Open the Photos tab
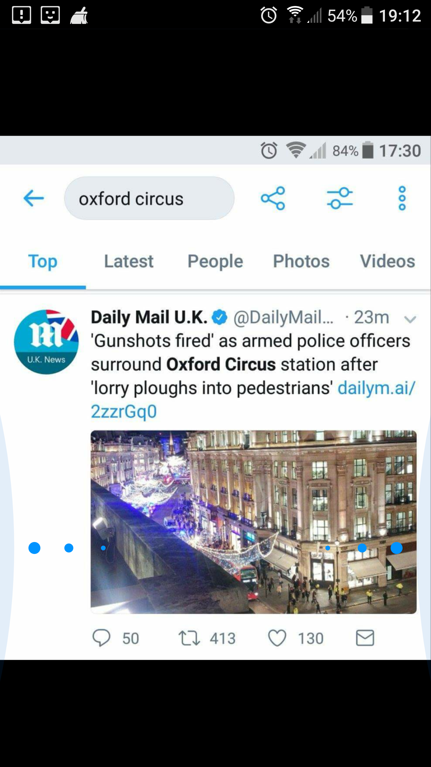Viewport: 431px width, 767px height. (301, 261)
